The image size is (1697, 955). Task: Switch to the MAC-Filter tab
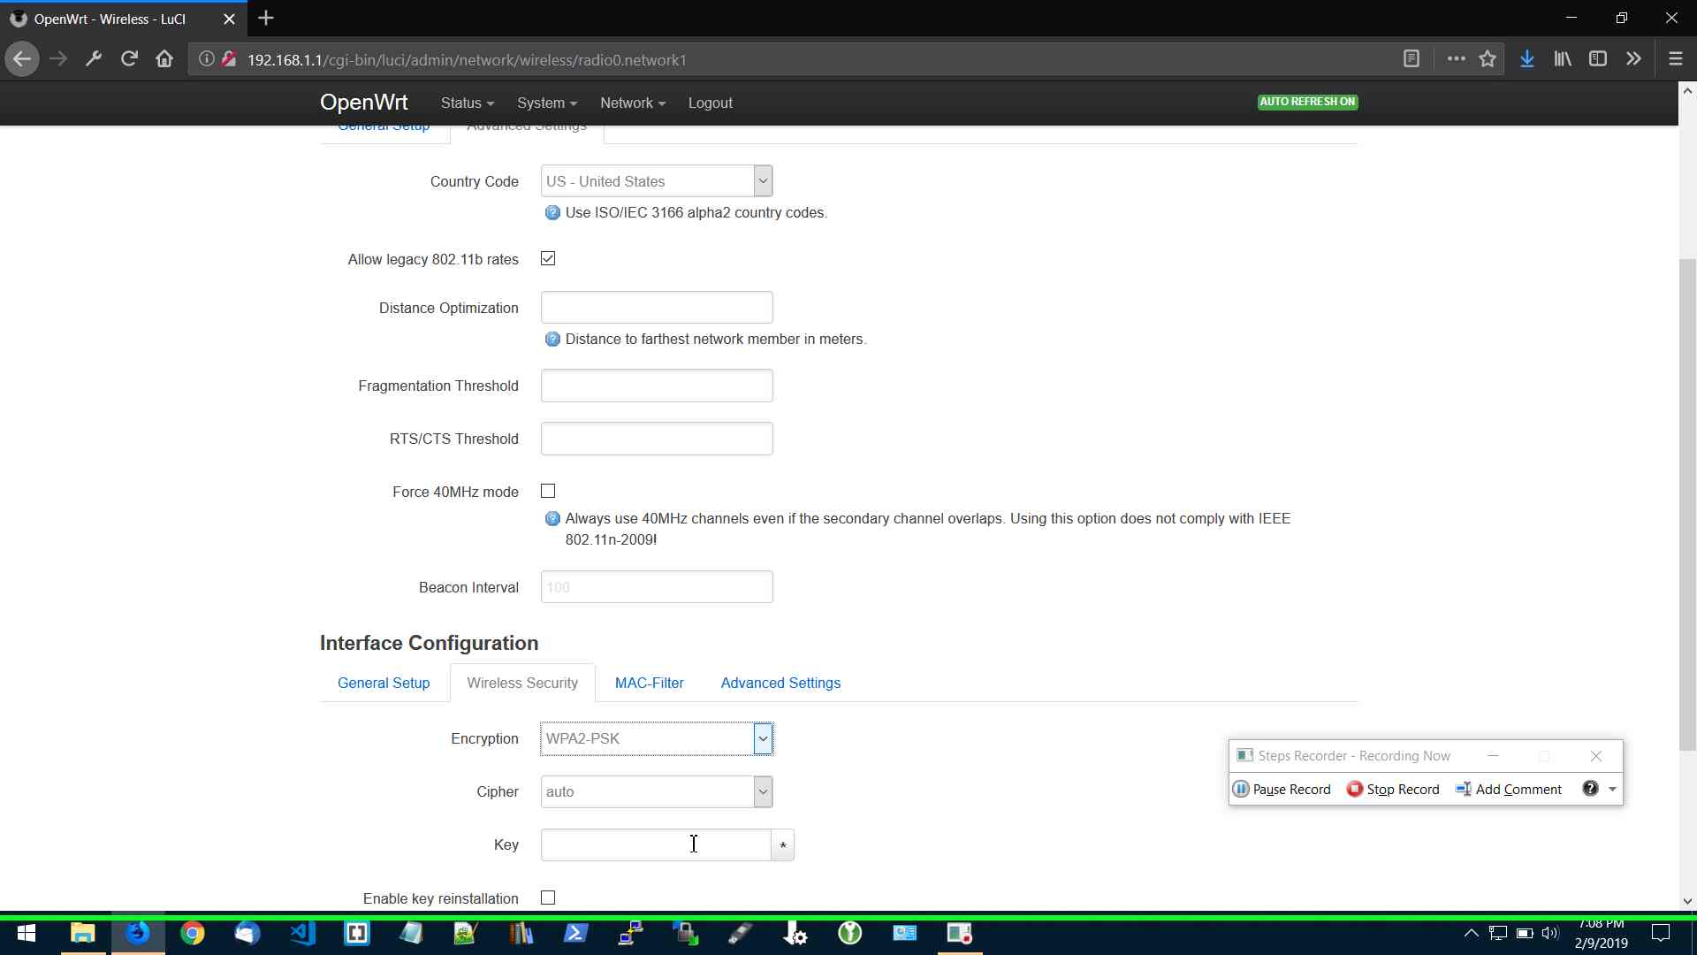point(649,683)
